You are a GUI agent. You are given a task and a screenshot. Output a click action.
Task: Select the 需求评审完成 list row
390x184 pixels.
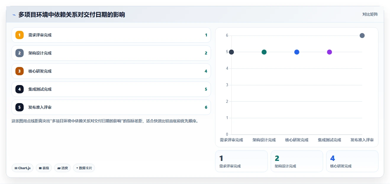pos(111,35)
